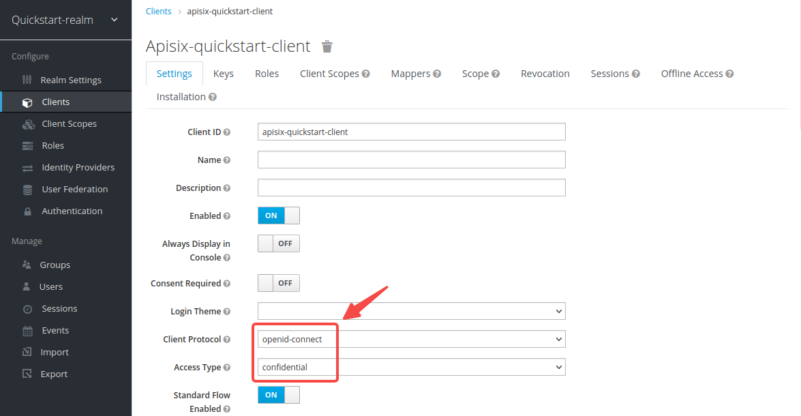Show help tooltip for Access Type
This screenshot has width=801, height=416.
(227, 368)
